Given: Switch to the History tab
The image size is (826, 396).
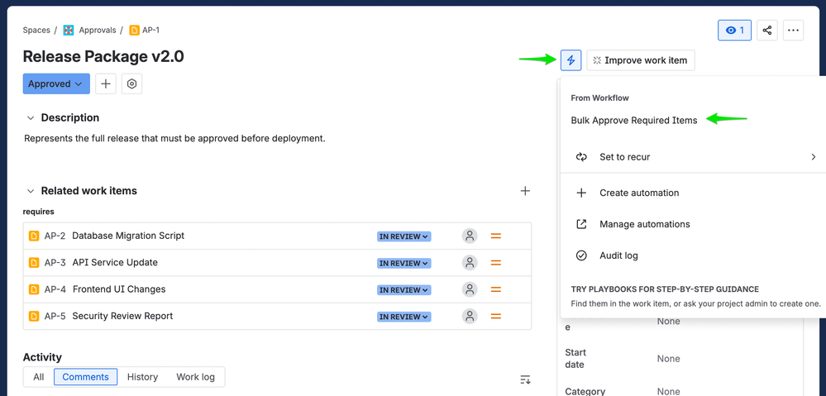Looking at the screenshot, I should (142, 377).
